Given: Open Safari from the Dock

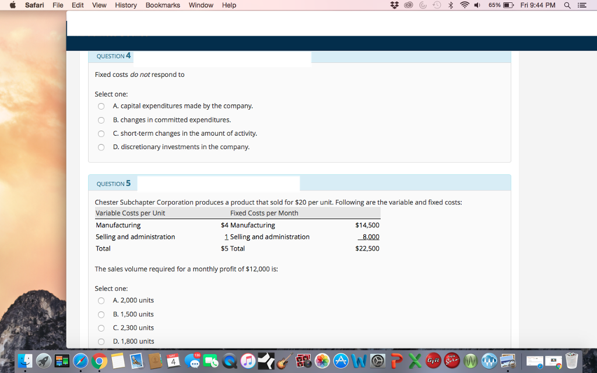Looking at the screenshot, I should (81, 362).
